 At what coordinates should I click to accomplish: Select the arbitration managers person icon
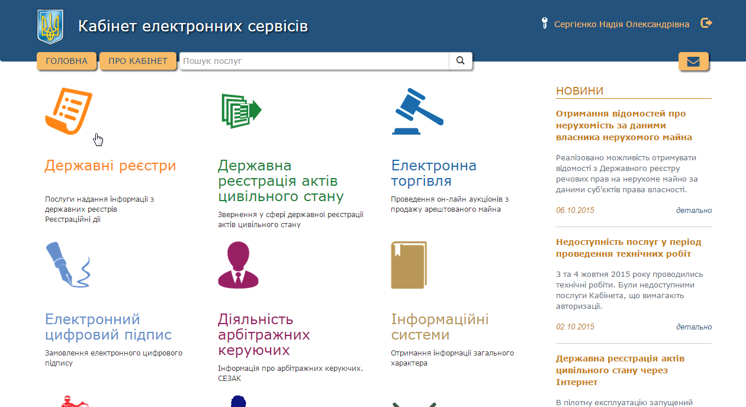point(238,264)
